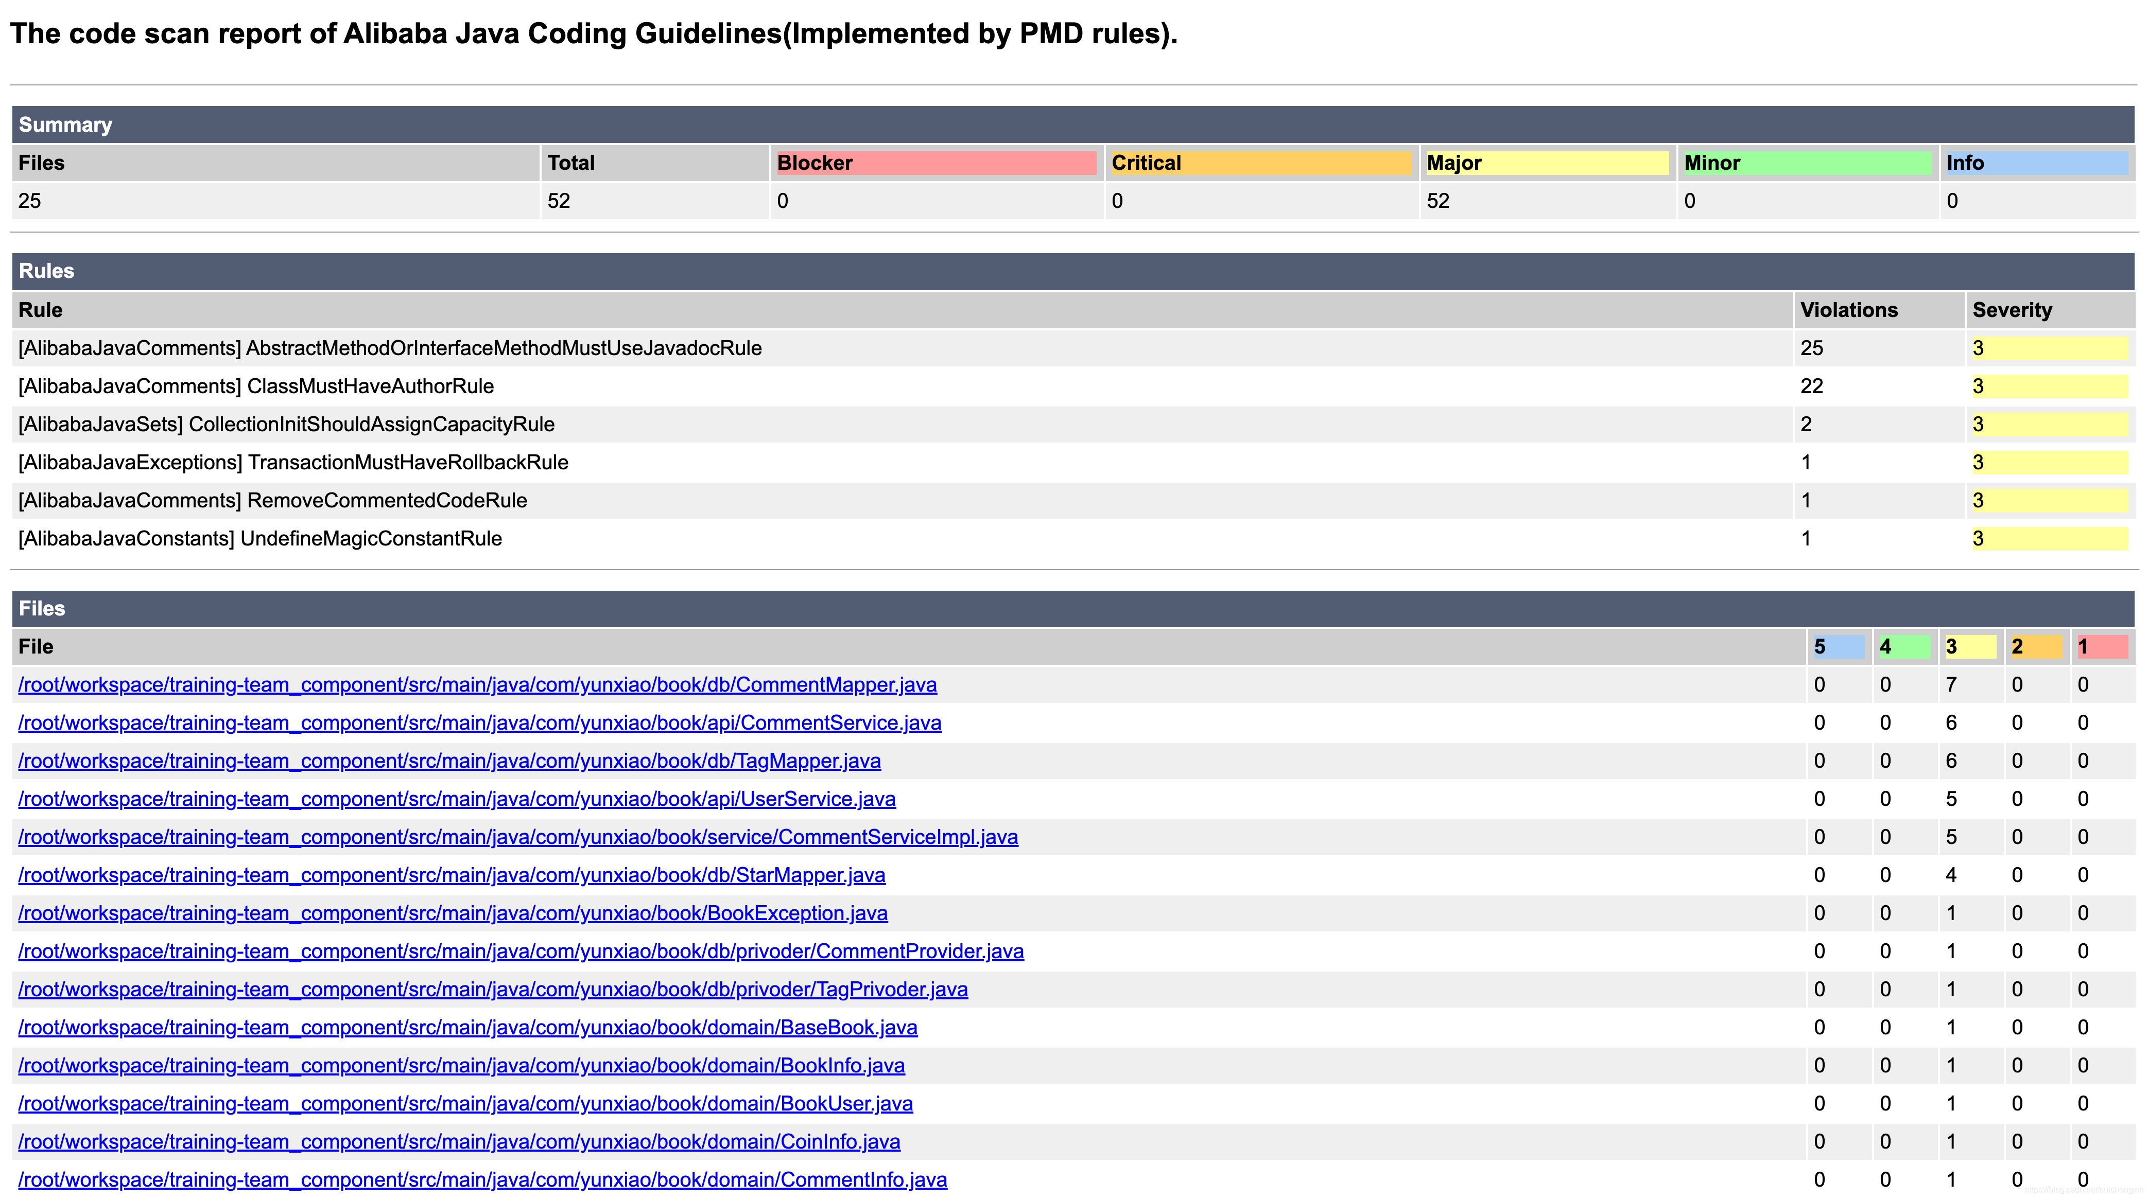Click the AbstractMethodOrInterfaceMethodMustUseJavadocRule row
Image resolution: width=2148 pixels, height=1199 pixels.
(x=1073, y=348)
